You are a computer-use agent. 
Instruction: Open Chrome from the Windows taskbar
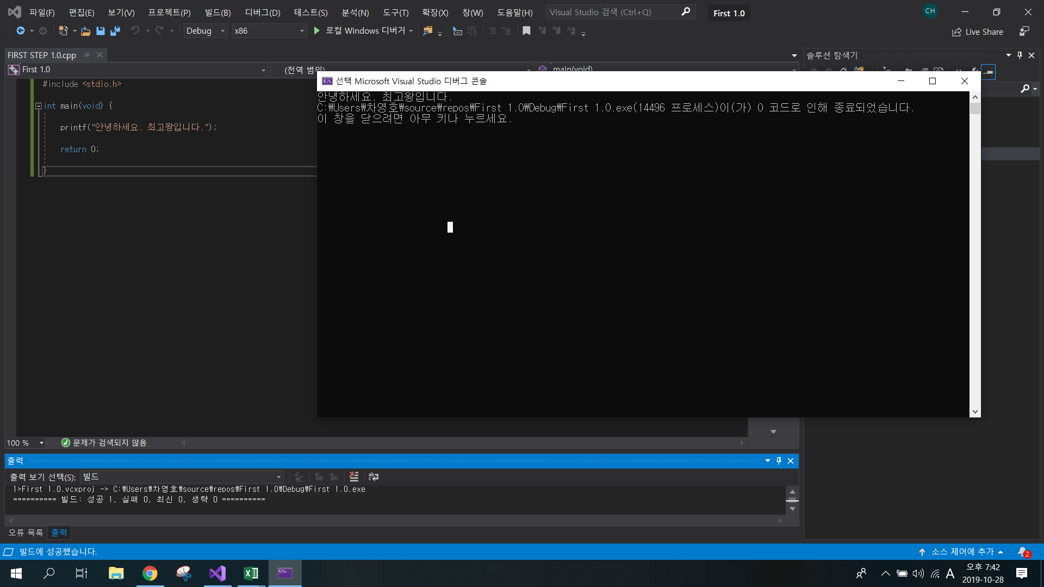coord(150,573)
